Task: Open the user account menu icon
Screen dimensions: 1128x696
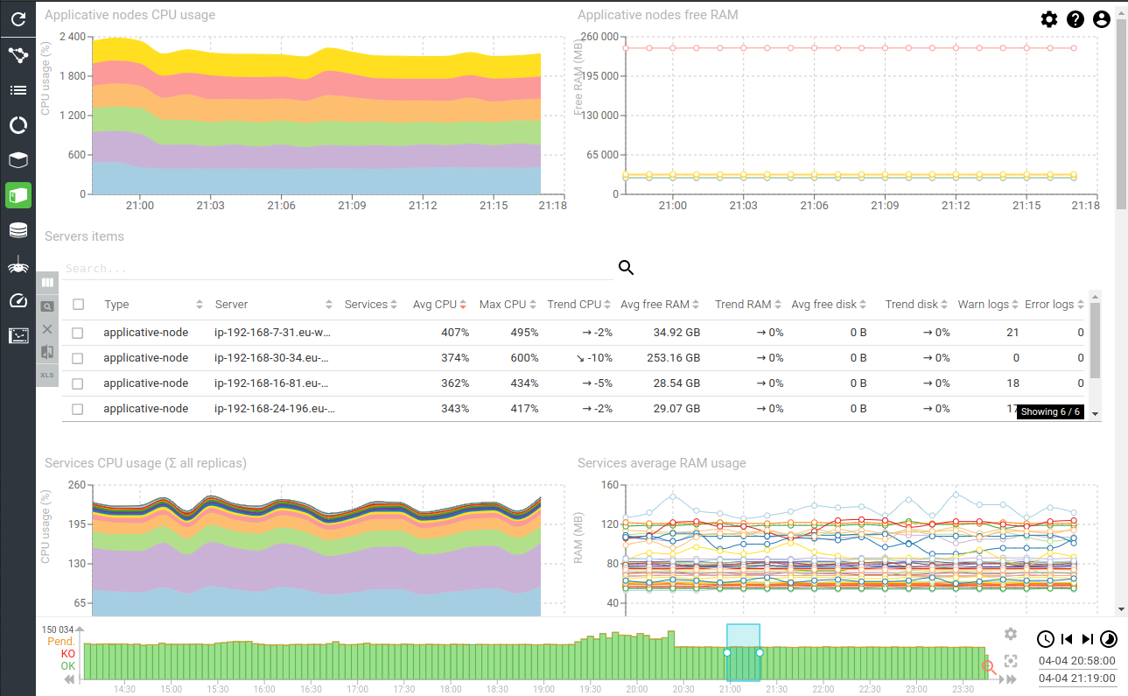Action: coord(1102,19)
